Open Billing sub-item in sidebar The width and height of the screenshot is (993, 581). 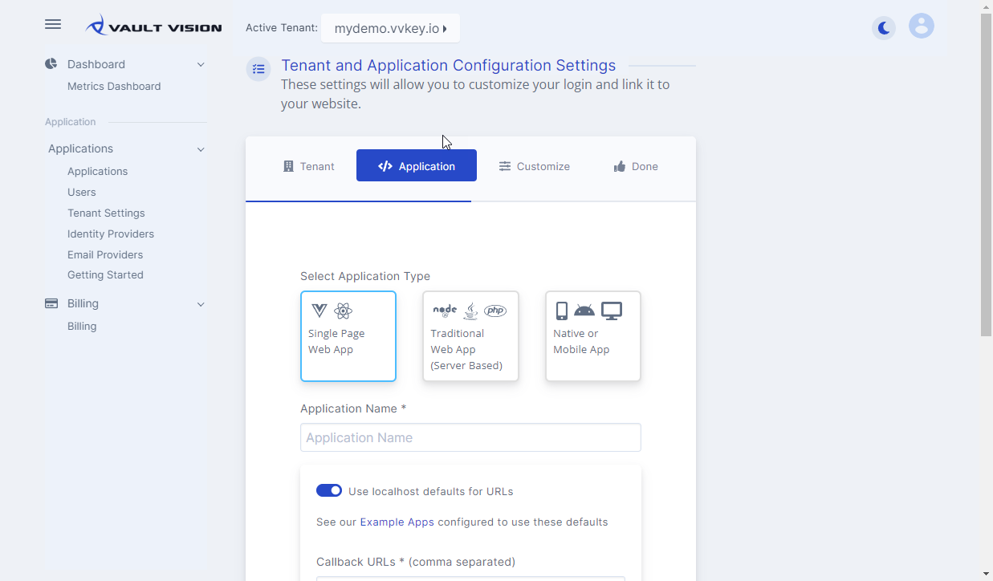(x=82, y=326)
